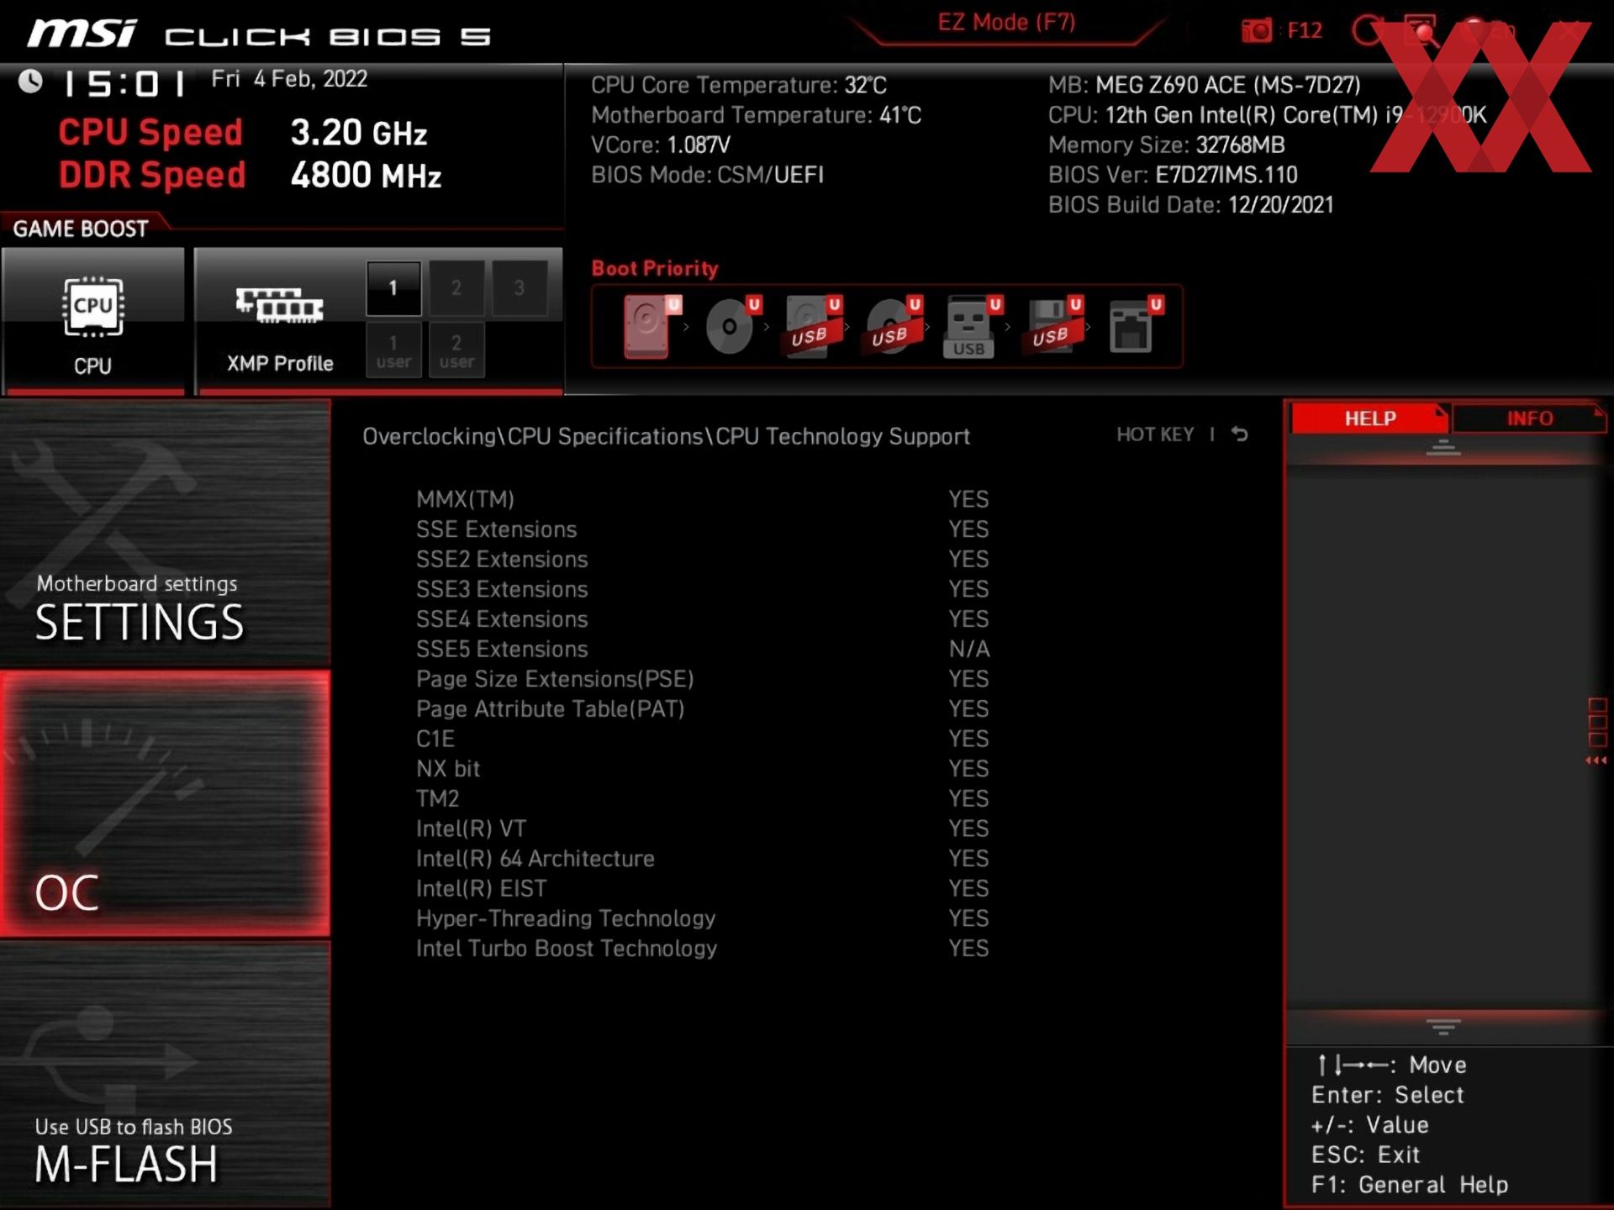Click the clock icon beside the time
Image resolution: width=1614 pixels, height=1210 pixels.
(x=31, y=82)
